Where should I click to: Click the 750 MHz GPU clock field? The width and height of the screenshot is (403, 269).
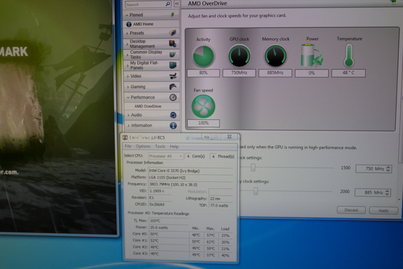[x=374, y=169]
